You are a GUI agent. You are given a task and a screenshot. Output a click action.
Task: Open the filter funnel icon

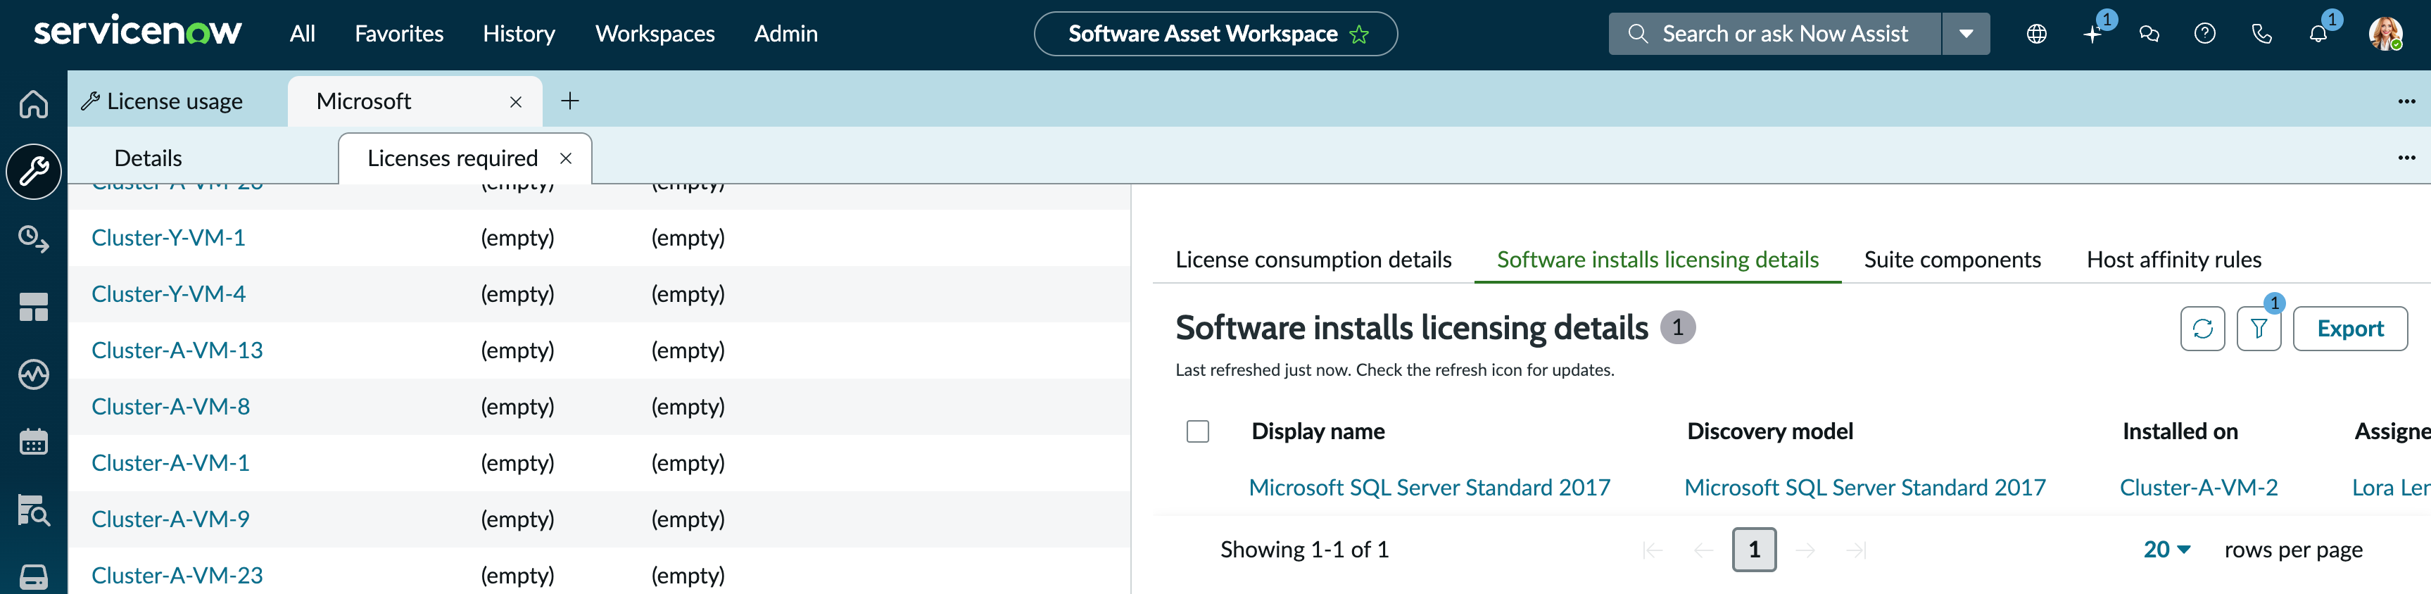[2259, 329]
